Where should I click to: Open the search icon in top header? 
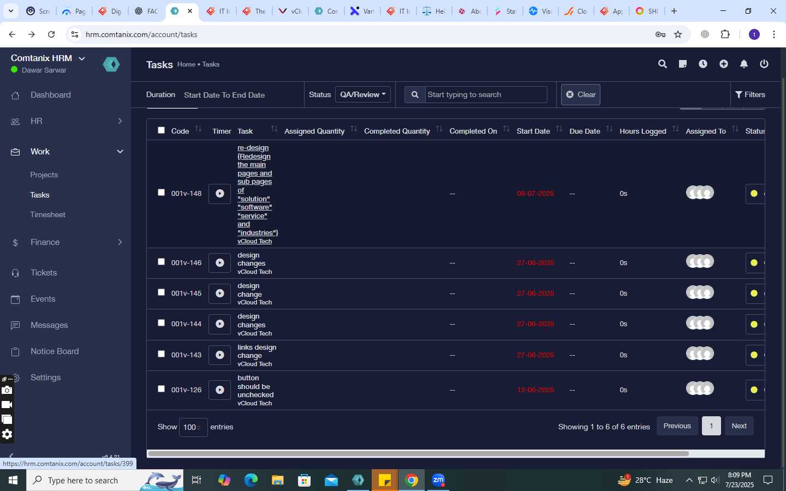663,64
